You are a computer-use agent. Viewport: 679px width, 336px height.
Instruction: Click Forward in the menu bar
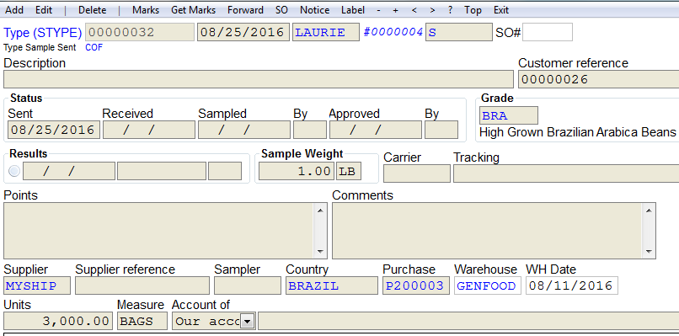pos(245,10)
